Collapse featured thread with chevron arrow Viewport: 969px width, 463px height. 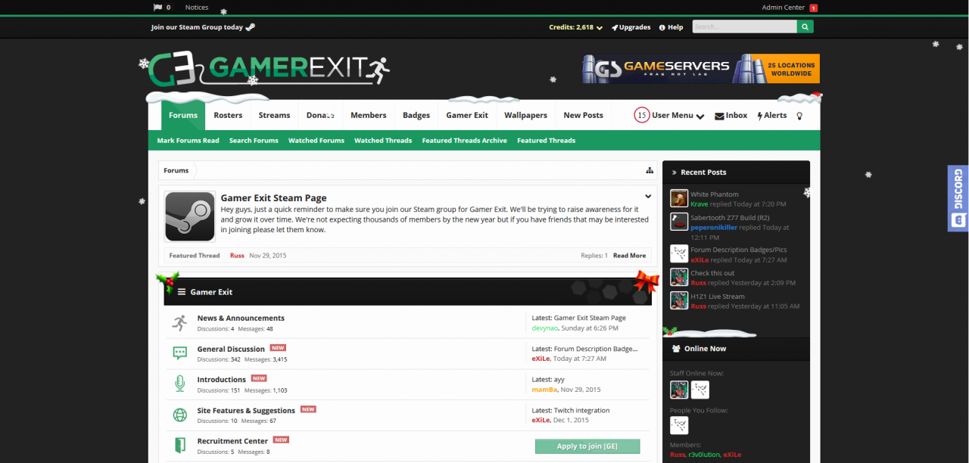648,197
